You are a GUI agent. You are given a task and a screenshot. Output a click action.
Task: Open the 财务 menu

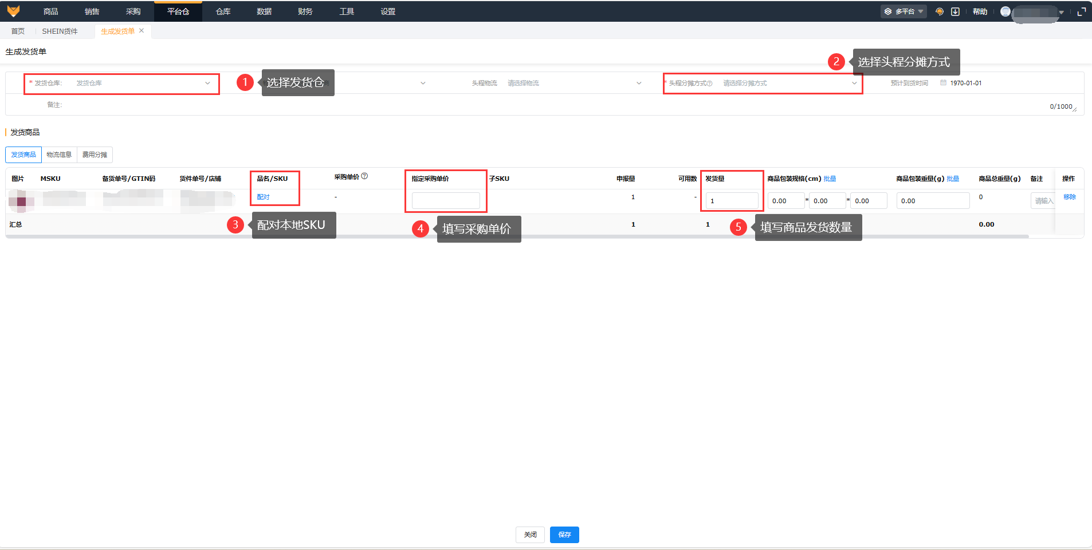[x=305, y=11]
